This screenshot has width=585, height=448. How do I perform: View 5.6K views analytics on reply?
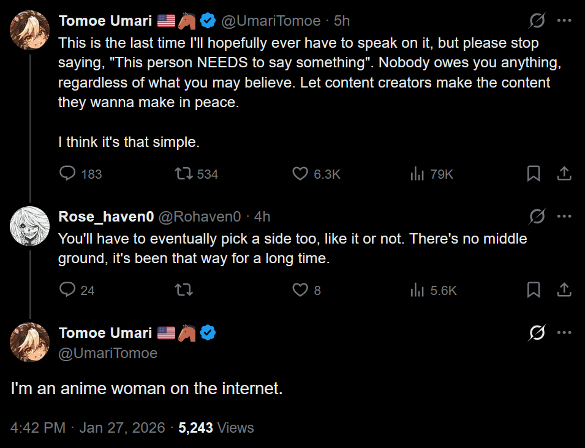(x=417, y=289)
